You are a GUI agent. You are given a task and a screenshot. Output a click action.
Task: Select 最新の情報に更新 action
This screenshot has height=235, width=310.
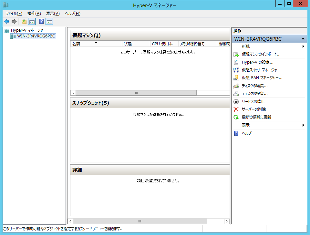(x=256, y=117)
